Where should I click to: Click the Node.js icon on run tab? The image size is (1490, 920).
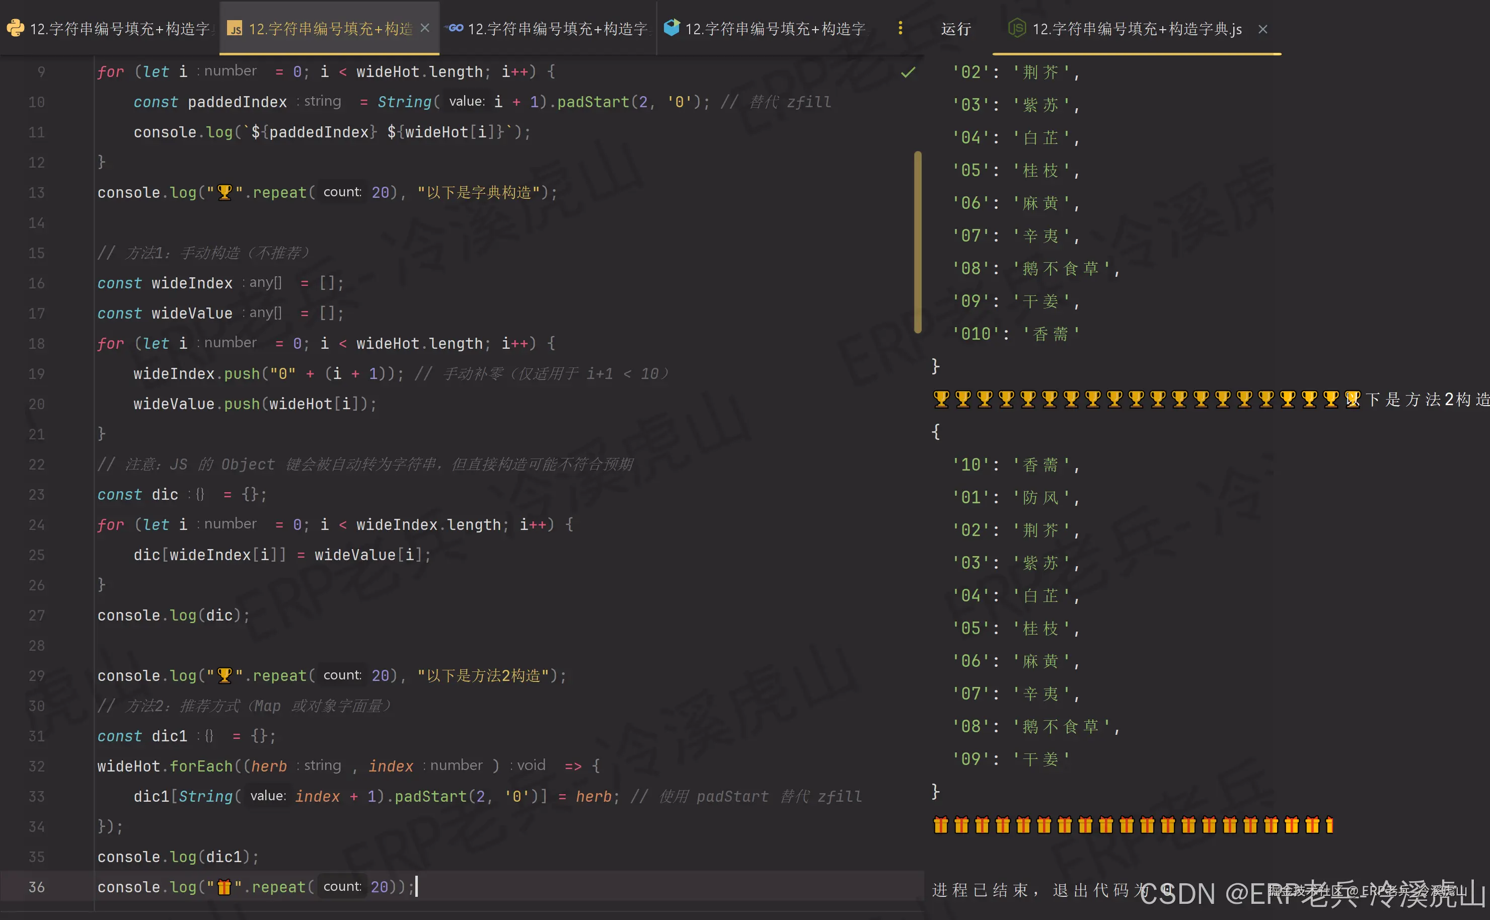point(1017,28)
